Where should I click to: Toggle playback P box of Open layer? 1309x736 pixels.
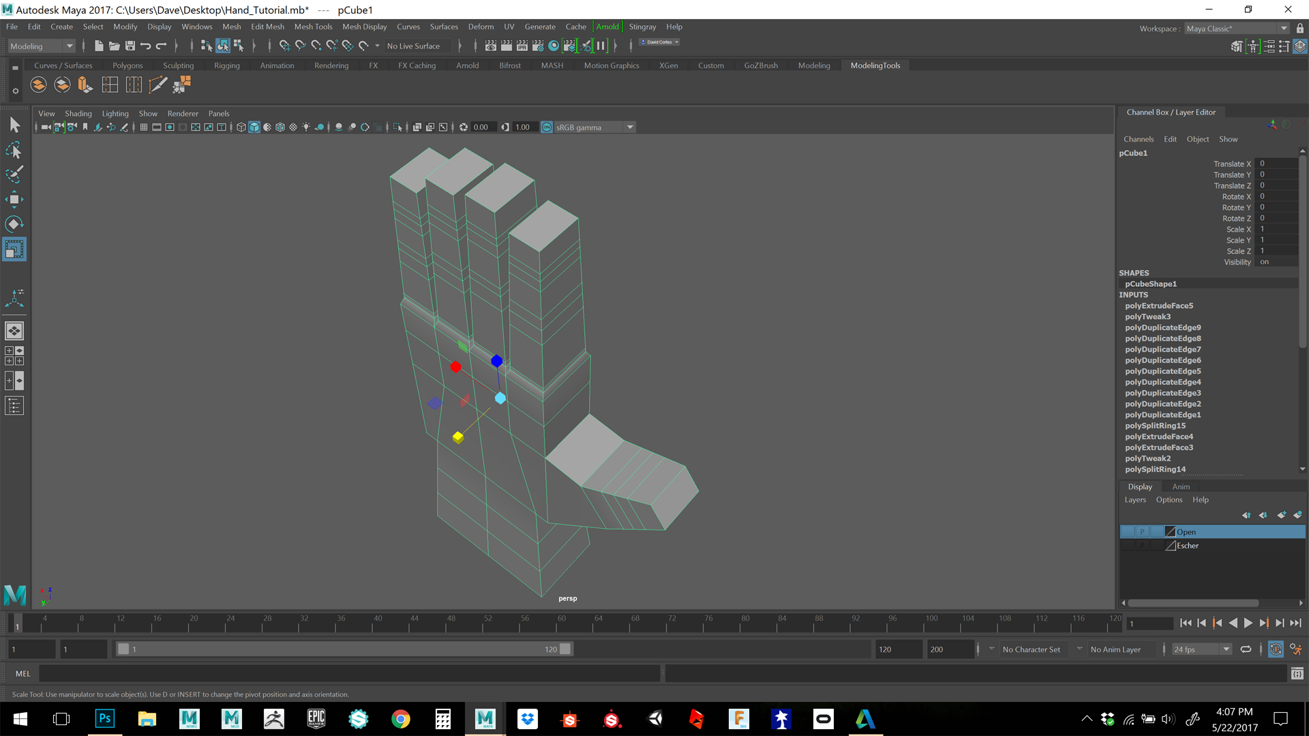pyautogui.click(x=1142, y=532)
